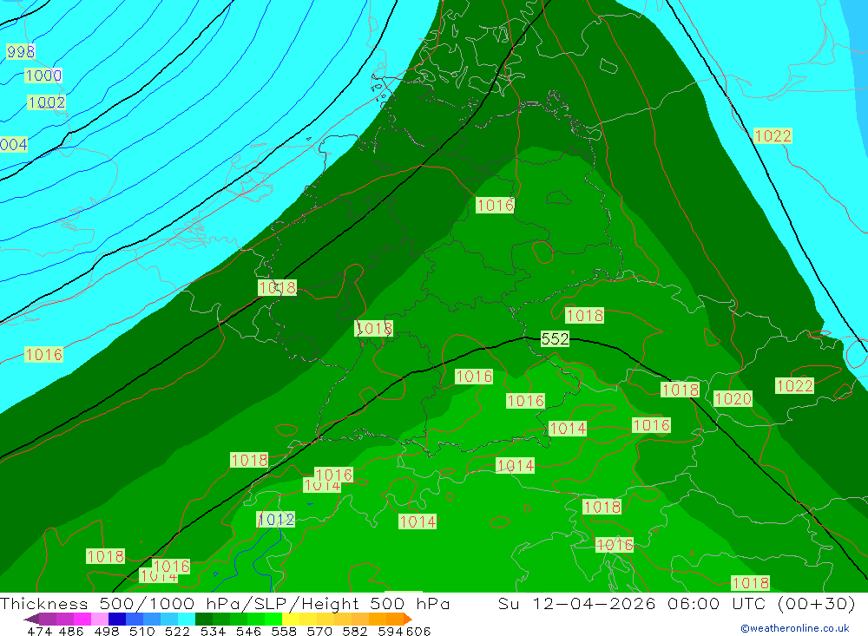Select the blue 1012 pressure label
Viewport: 868px width, 636px height.
point(276,519)
